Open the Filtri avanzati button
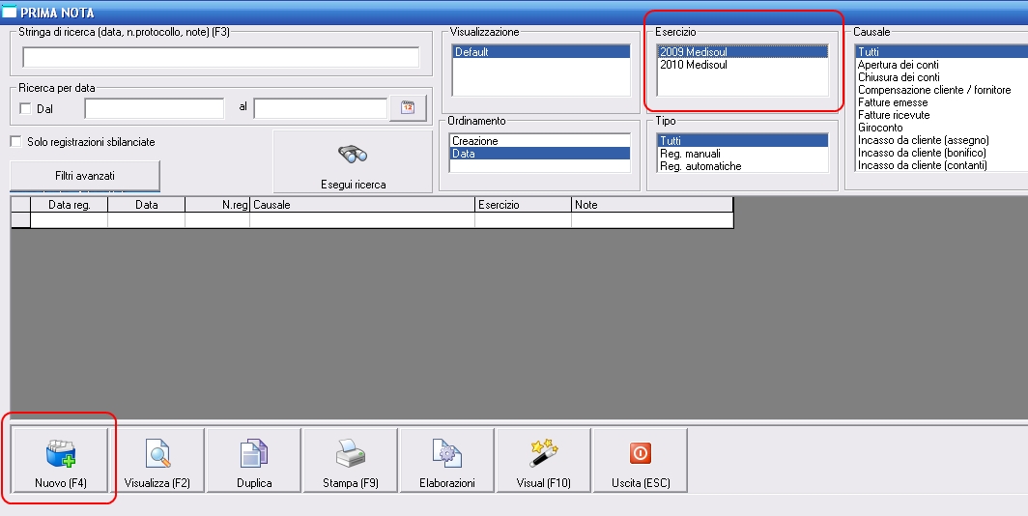 pos(85,176)
